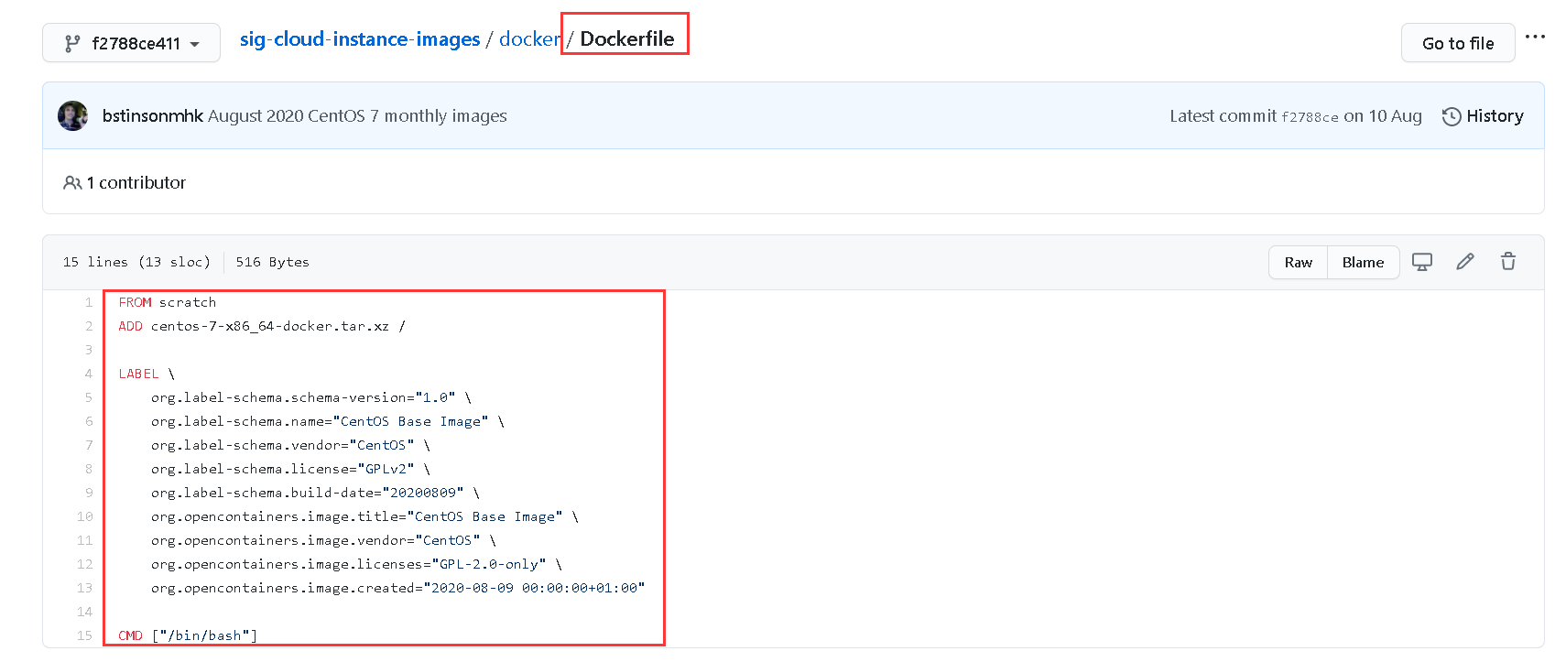
Task: Click line number 1 in the gutter
Action: [89, 302]
